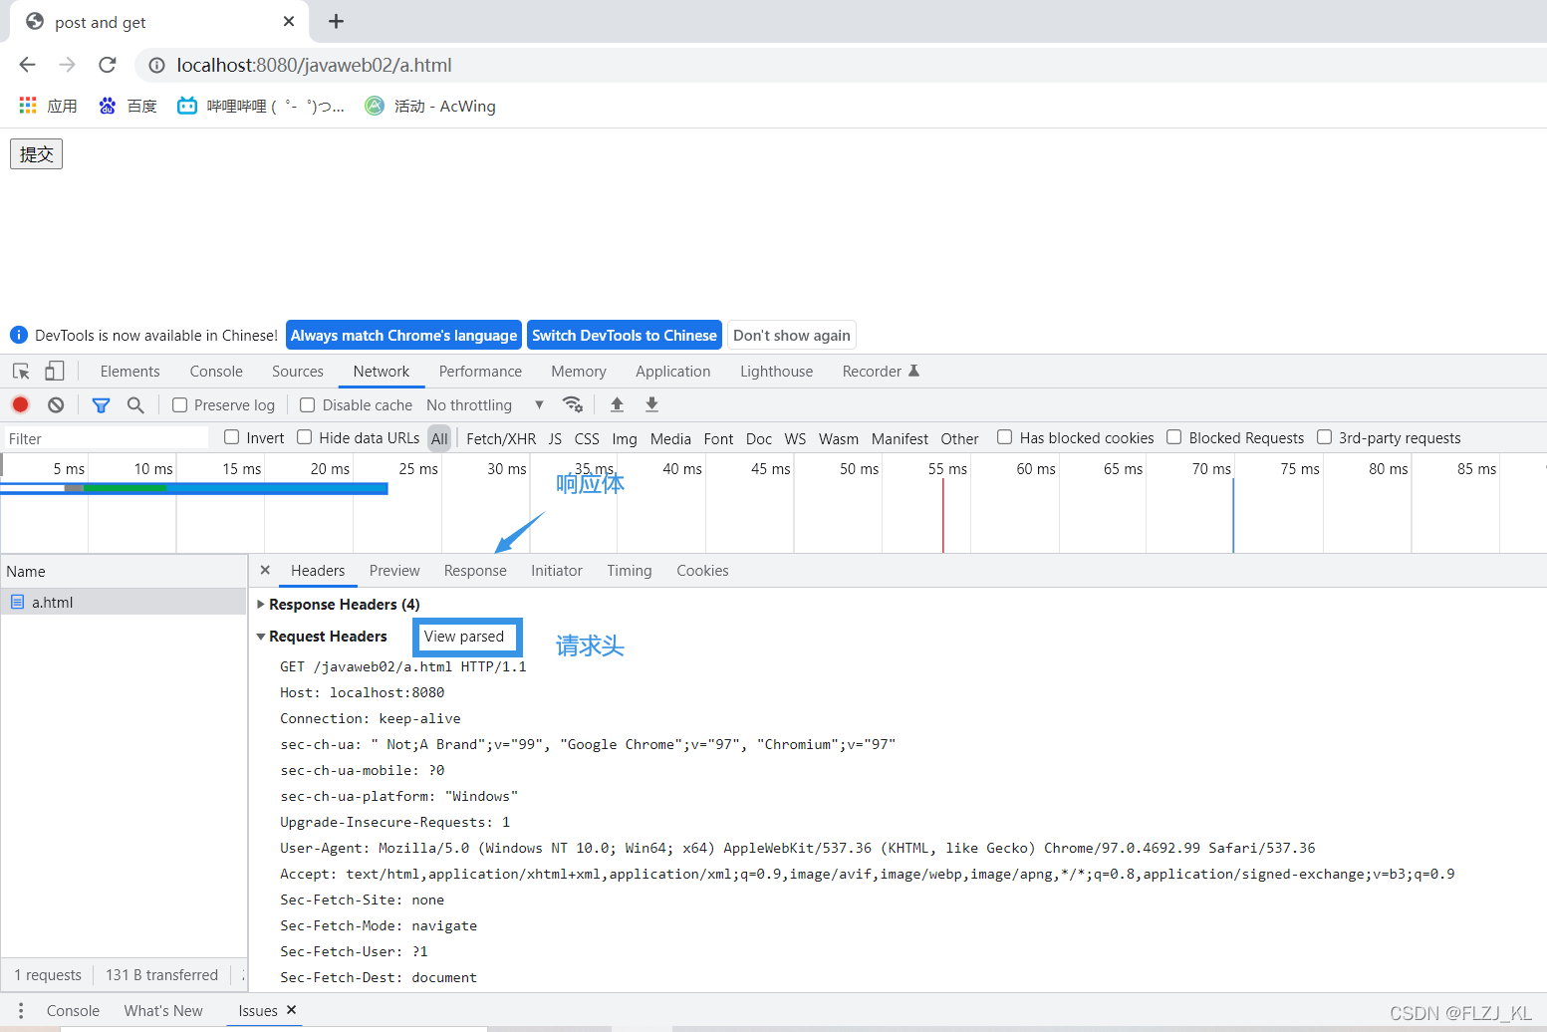
Task: Check Blocked Requests checkbox
Action: [1174, 437]
